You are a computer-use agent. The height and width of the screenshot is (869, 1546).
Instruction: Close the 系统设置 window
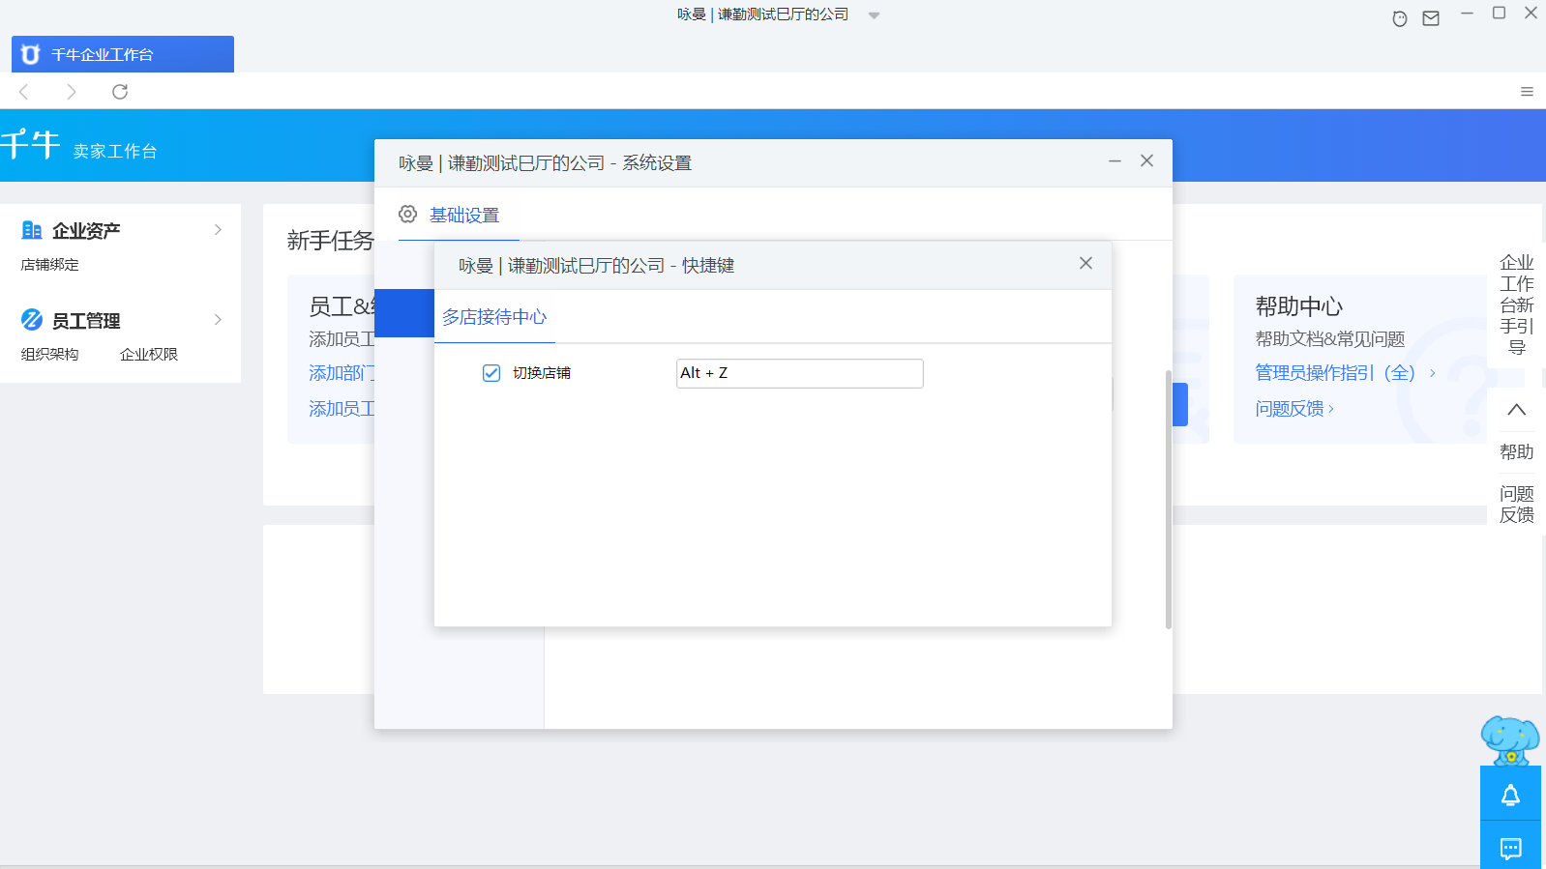[1146, 160]
